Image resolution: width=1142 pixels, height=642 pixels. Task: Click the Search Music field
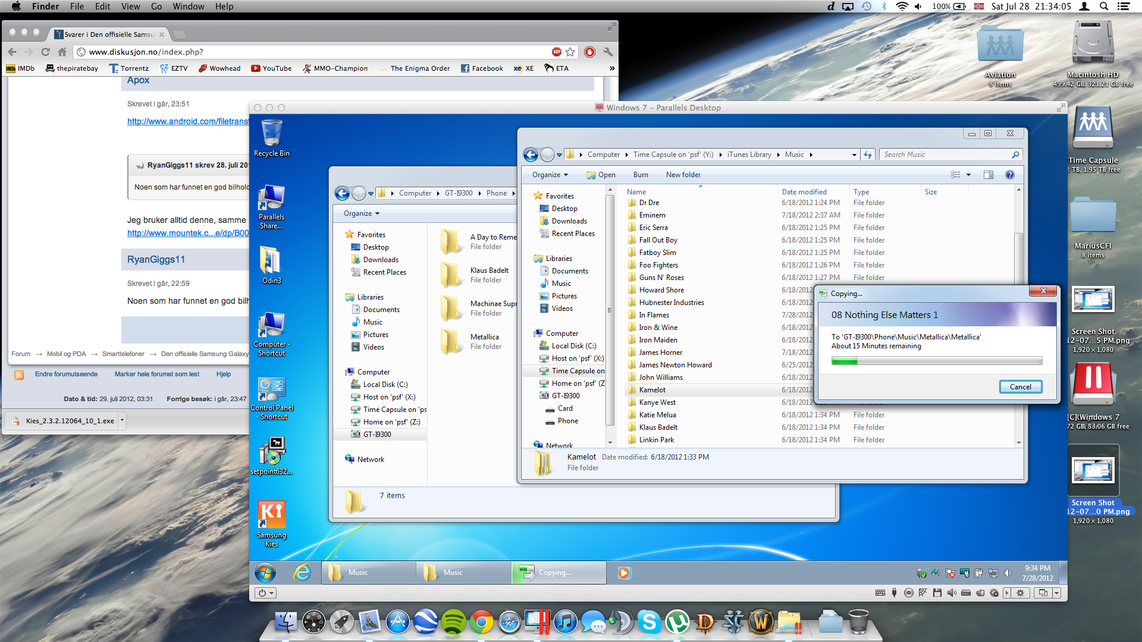click(950, 155)
